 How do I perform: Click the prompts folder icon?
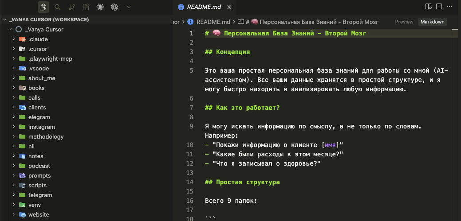pyautogui.click(x=22, y=175)
